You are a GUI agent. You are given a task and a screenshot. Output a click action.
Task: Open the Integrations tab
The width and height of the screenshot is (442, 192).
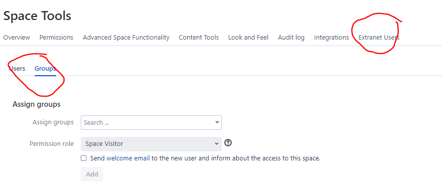coord(332,38)
